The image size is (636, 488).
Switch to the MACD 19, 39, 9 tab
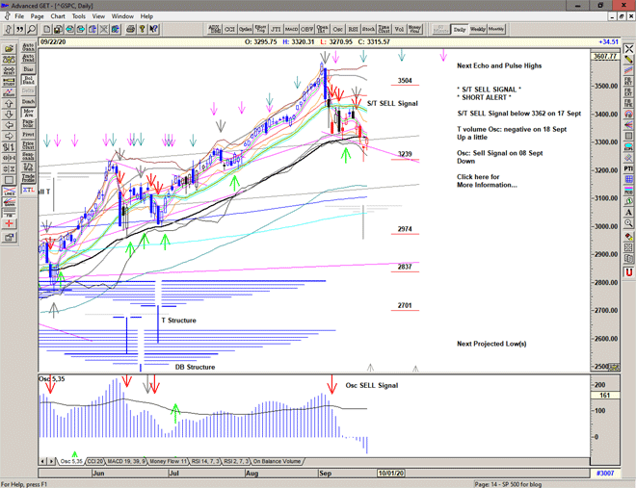(x=129, y=461)
